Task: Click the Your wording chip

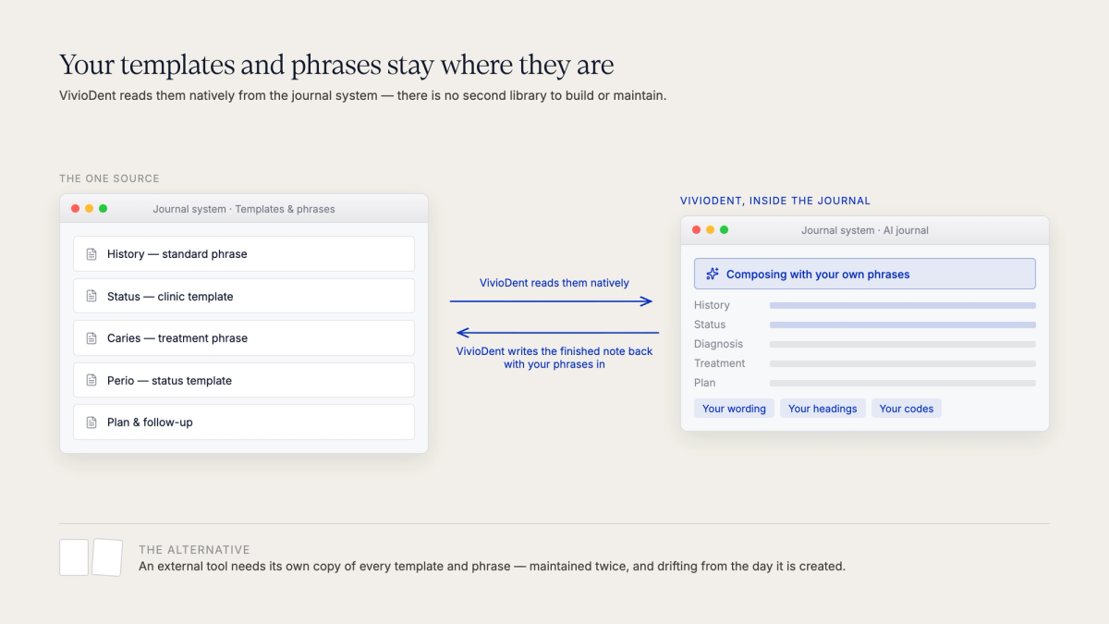Action: [734, 409]
